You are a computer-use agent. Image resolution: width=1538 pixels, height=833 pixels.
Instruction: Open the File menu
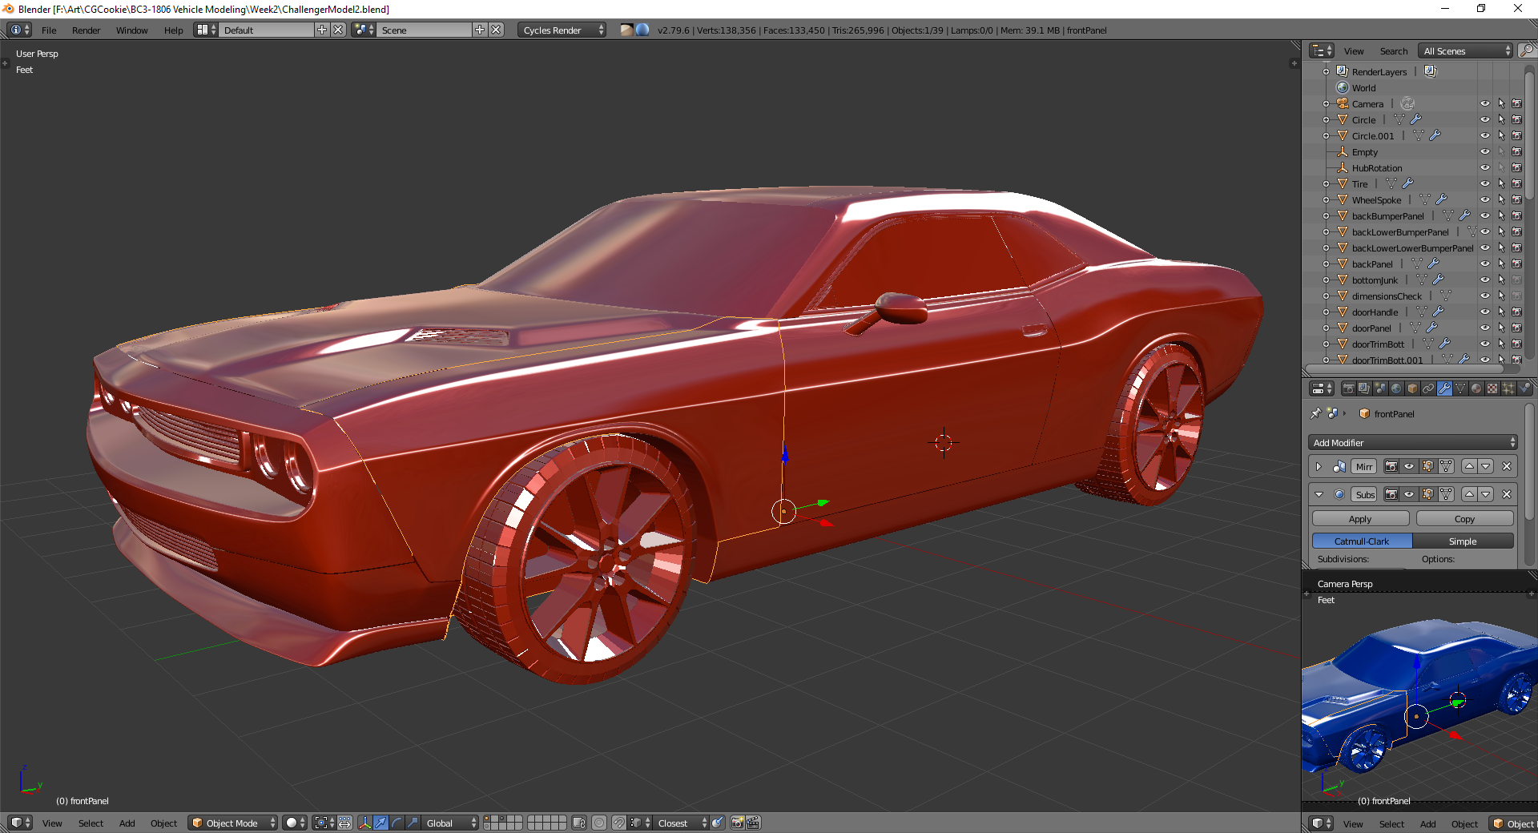[49, 30]
